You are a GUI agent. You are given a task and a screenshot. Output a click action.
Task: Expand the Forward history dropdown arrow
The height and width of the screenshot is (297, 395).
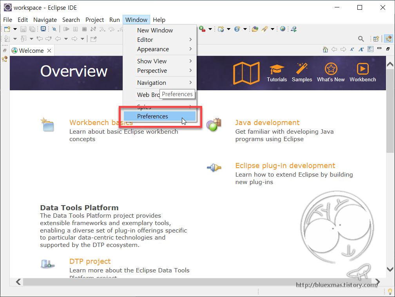[x=82, y=39]
